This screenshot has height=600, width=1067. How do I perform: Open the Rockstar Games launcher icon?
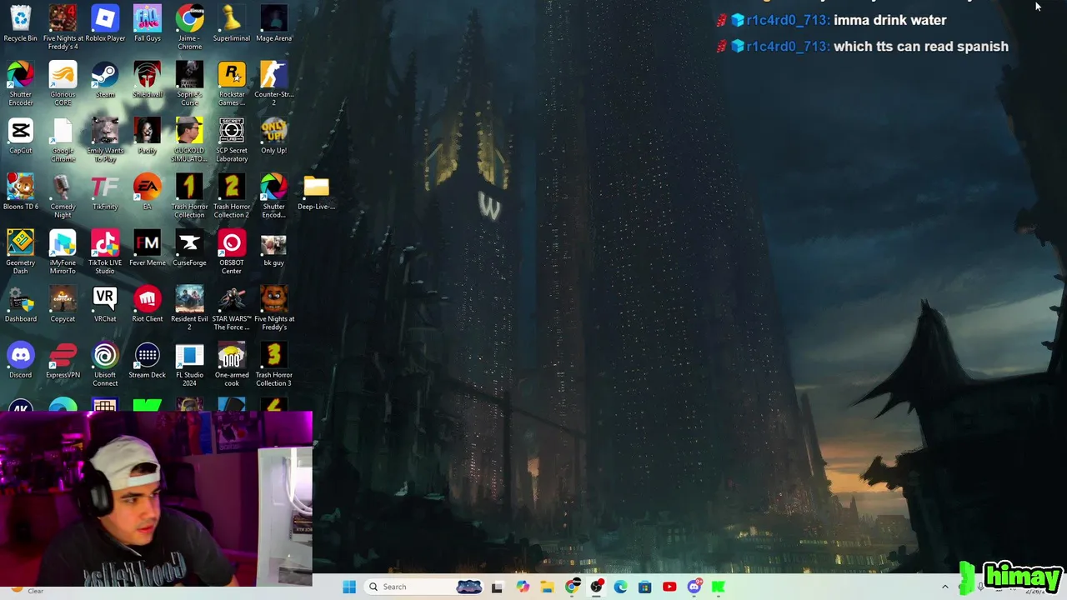(232, 83)
